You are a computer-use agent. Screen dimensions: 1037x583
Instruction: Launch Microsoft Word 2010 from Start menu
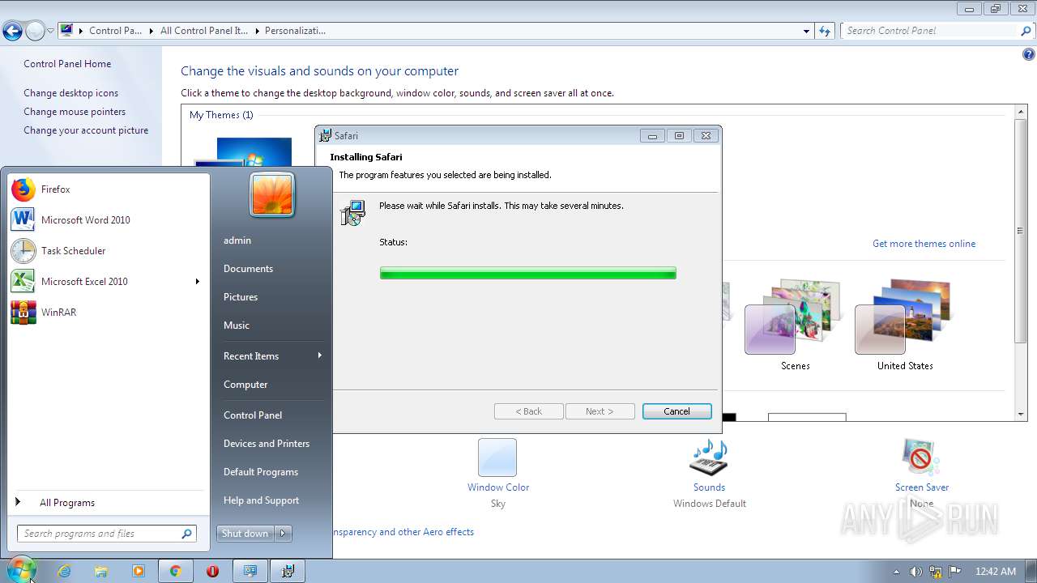(x=108, y=220)
